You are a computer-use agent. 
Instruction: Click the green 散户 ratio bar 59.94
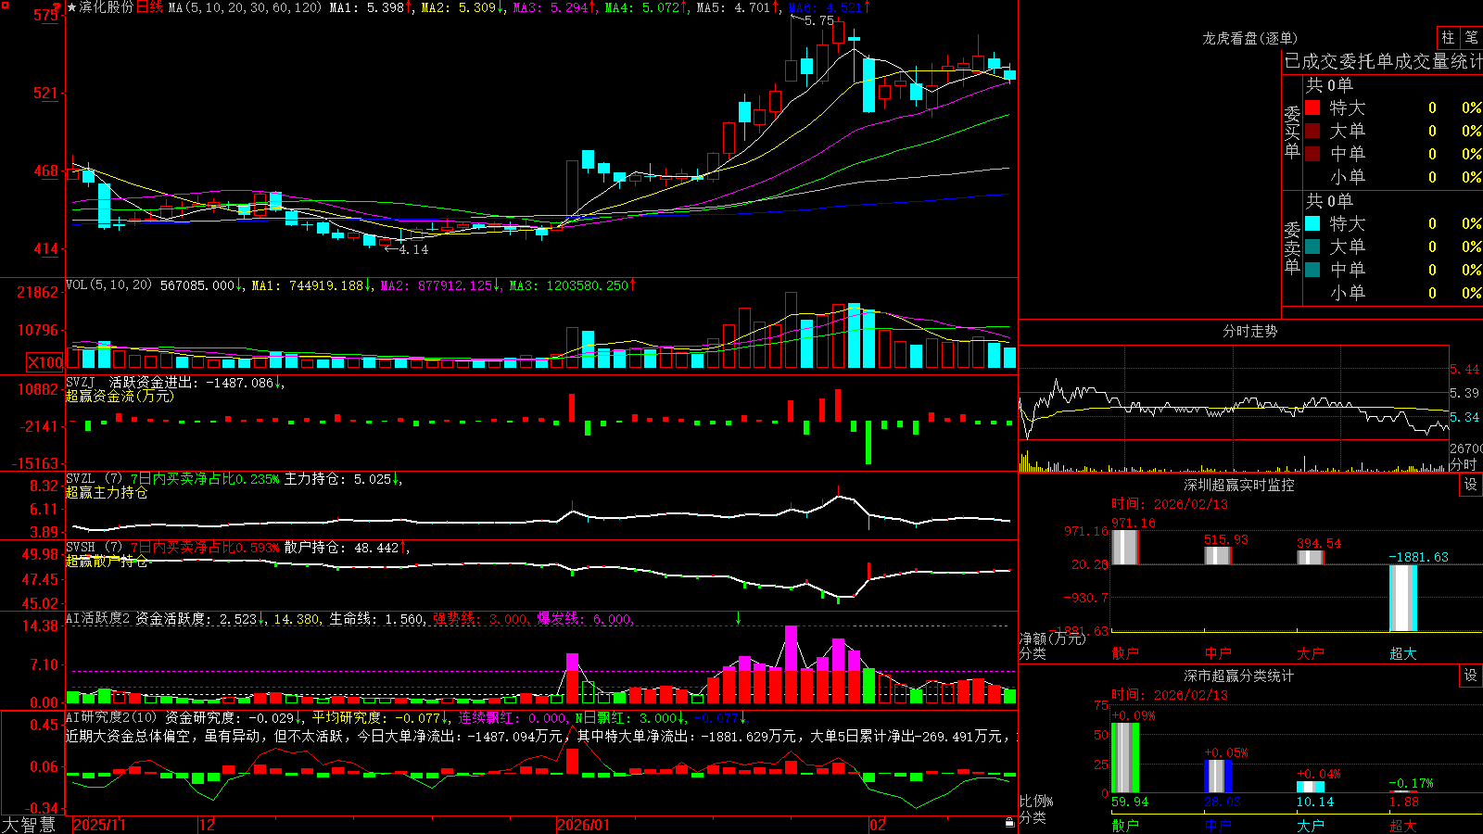coord(1124,757)
